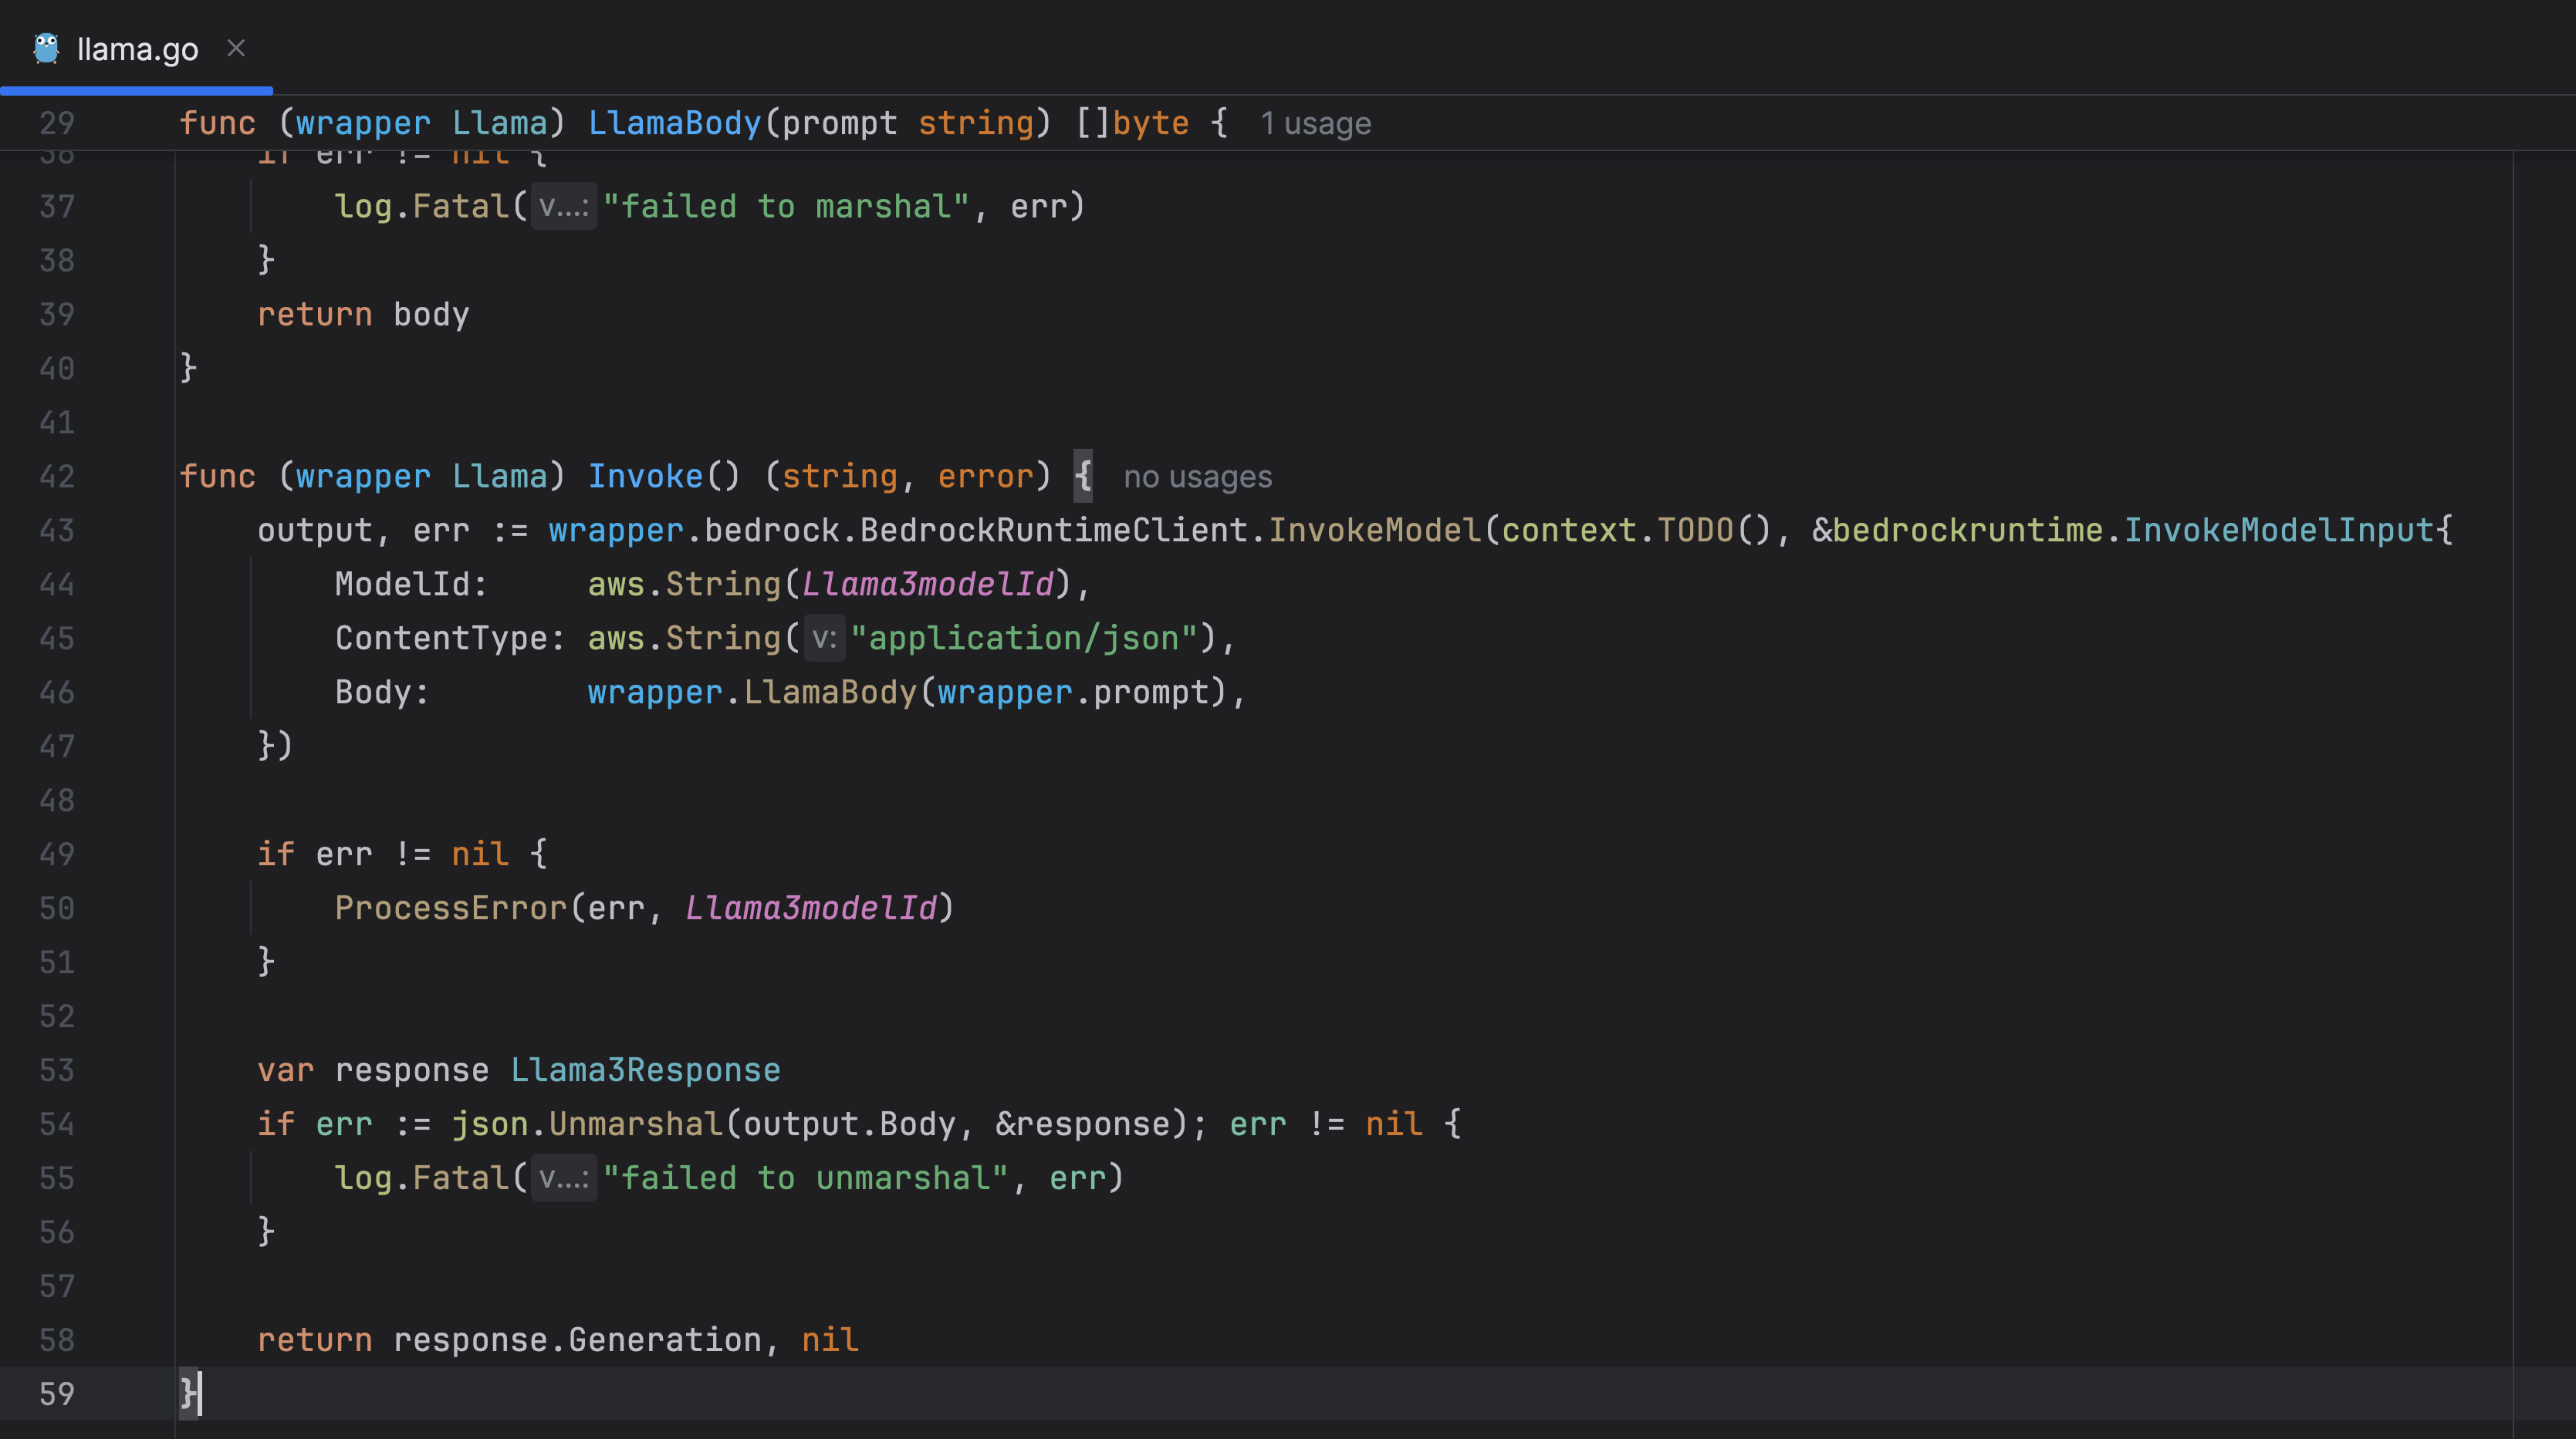The image size is (2576, 1439).
Task: Click line number 59 in gutter
Action: tap(57, 1394)
